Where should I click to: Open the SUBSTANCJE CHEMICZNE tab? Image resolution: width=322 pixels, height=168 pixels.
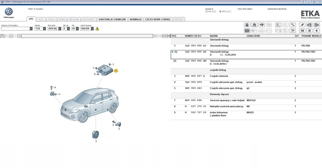[x=112, y=19]
